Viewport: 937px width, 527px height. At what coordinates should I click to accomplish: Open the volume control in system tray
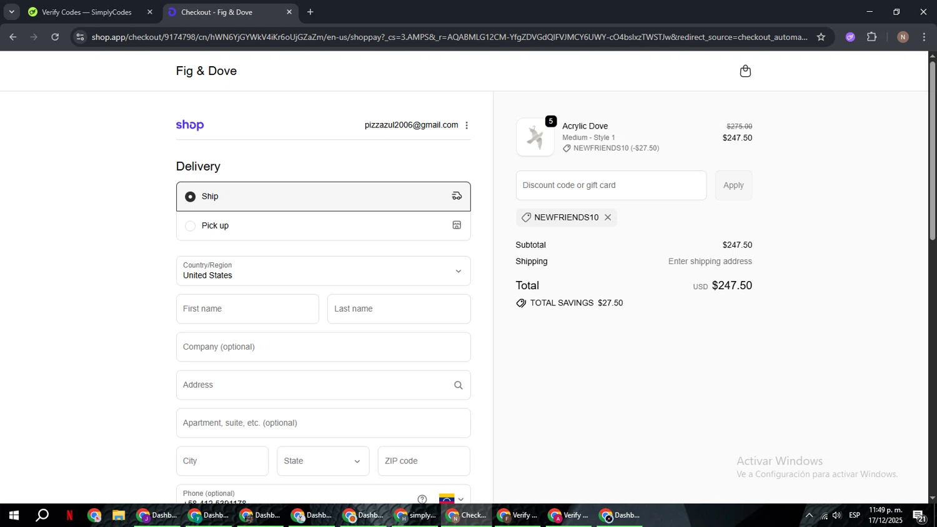837,515
